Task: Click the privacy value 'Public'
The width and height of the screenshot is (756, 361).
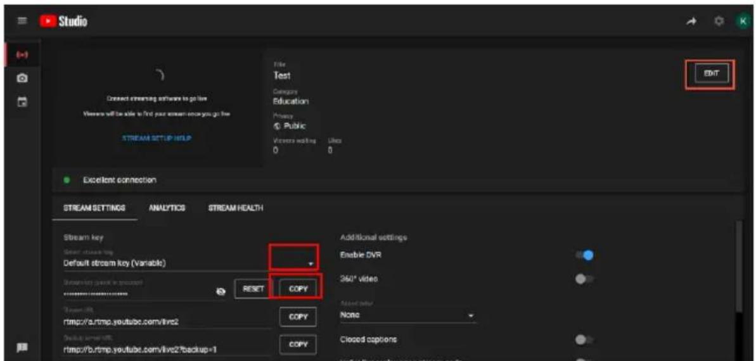Action: [294, 126]
